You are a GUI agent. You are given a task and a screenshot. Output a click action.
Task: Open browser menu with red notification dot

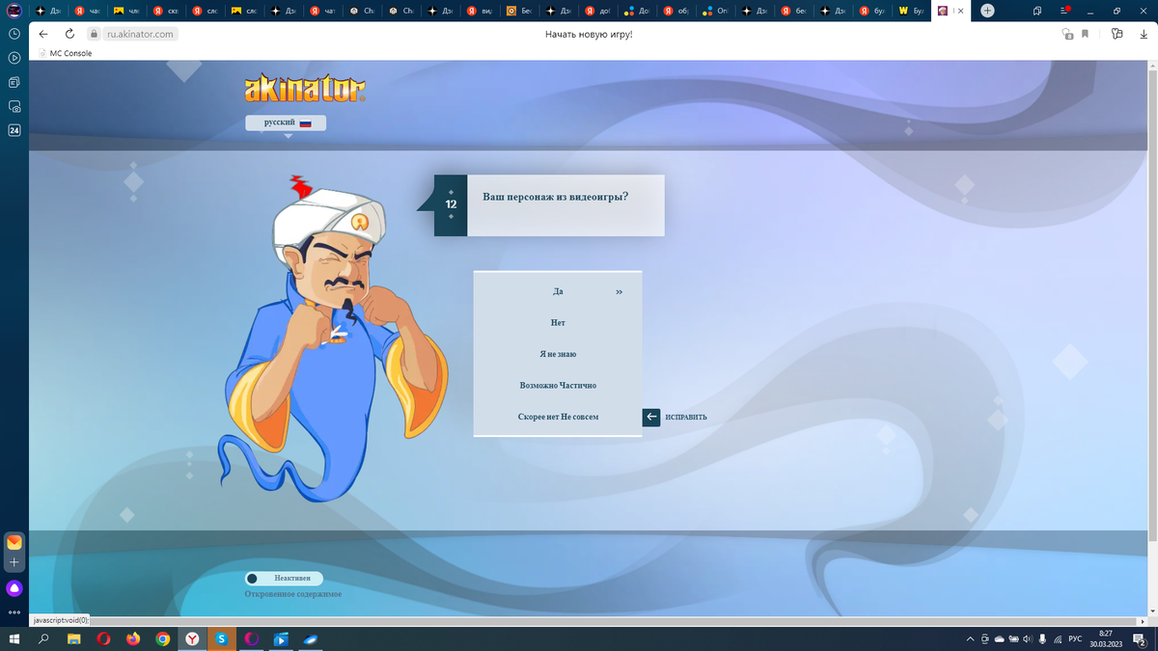[1064, 11]
